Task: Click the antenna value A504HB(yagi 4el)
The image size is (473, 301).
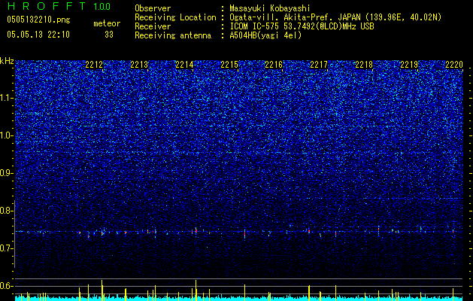Action: (x=265, y=35)
